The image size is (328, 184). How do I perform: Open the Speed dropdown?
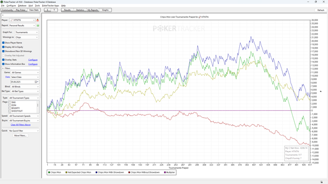(x=24, y=116)
